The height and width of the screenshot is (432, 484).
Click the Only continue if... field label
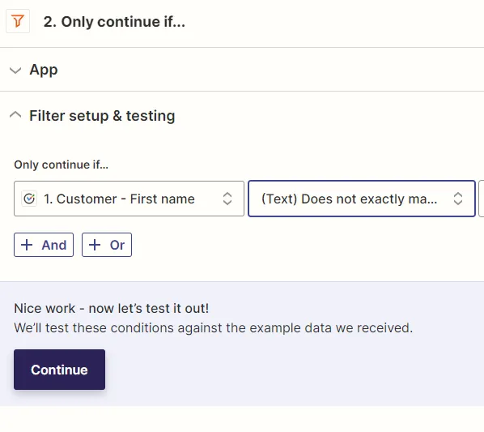pyautogui.click(x=62, y=165)
